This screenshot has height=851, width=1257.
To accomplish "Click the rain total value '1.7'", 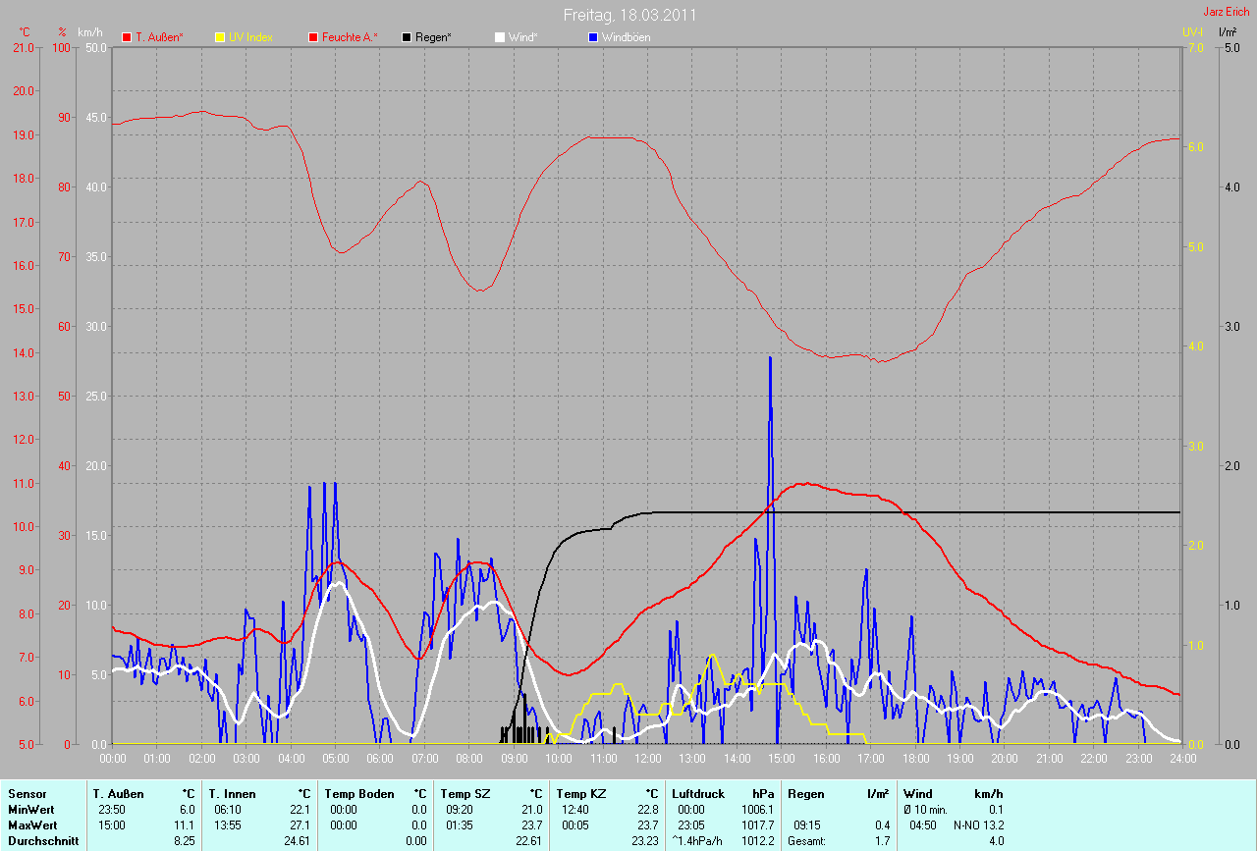I will (x=882, y=841).
